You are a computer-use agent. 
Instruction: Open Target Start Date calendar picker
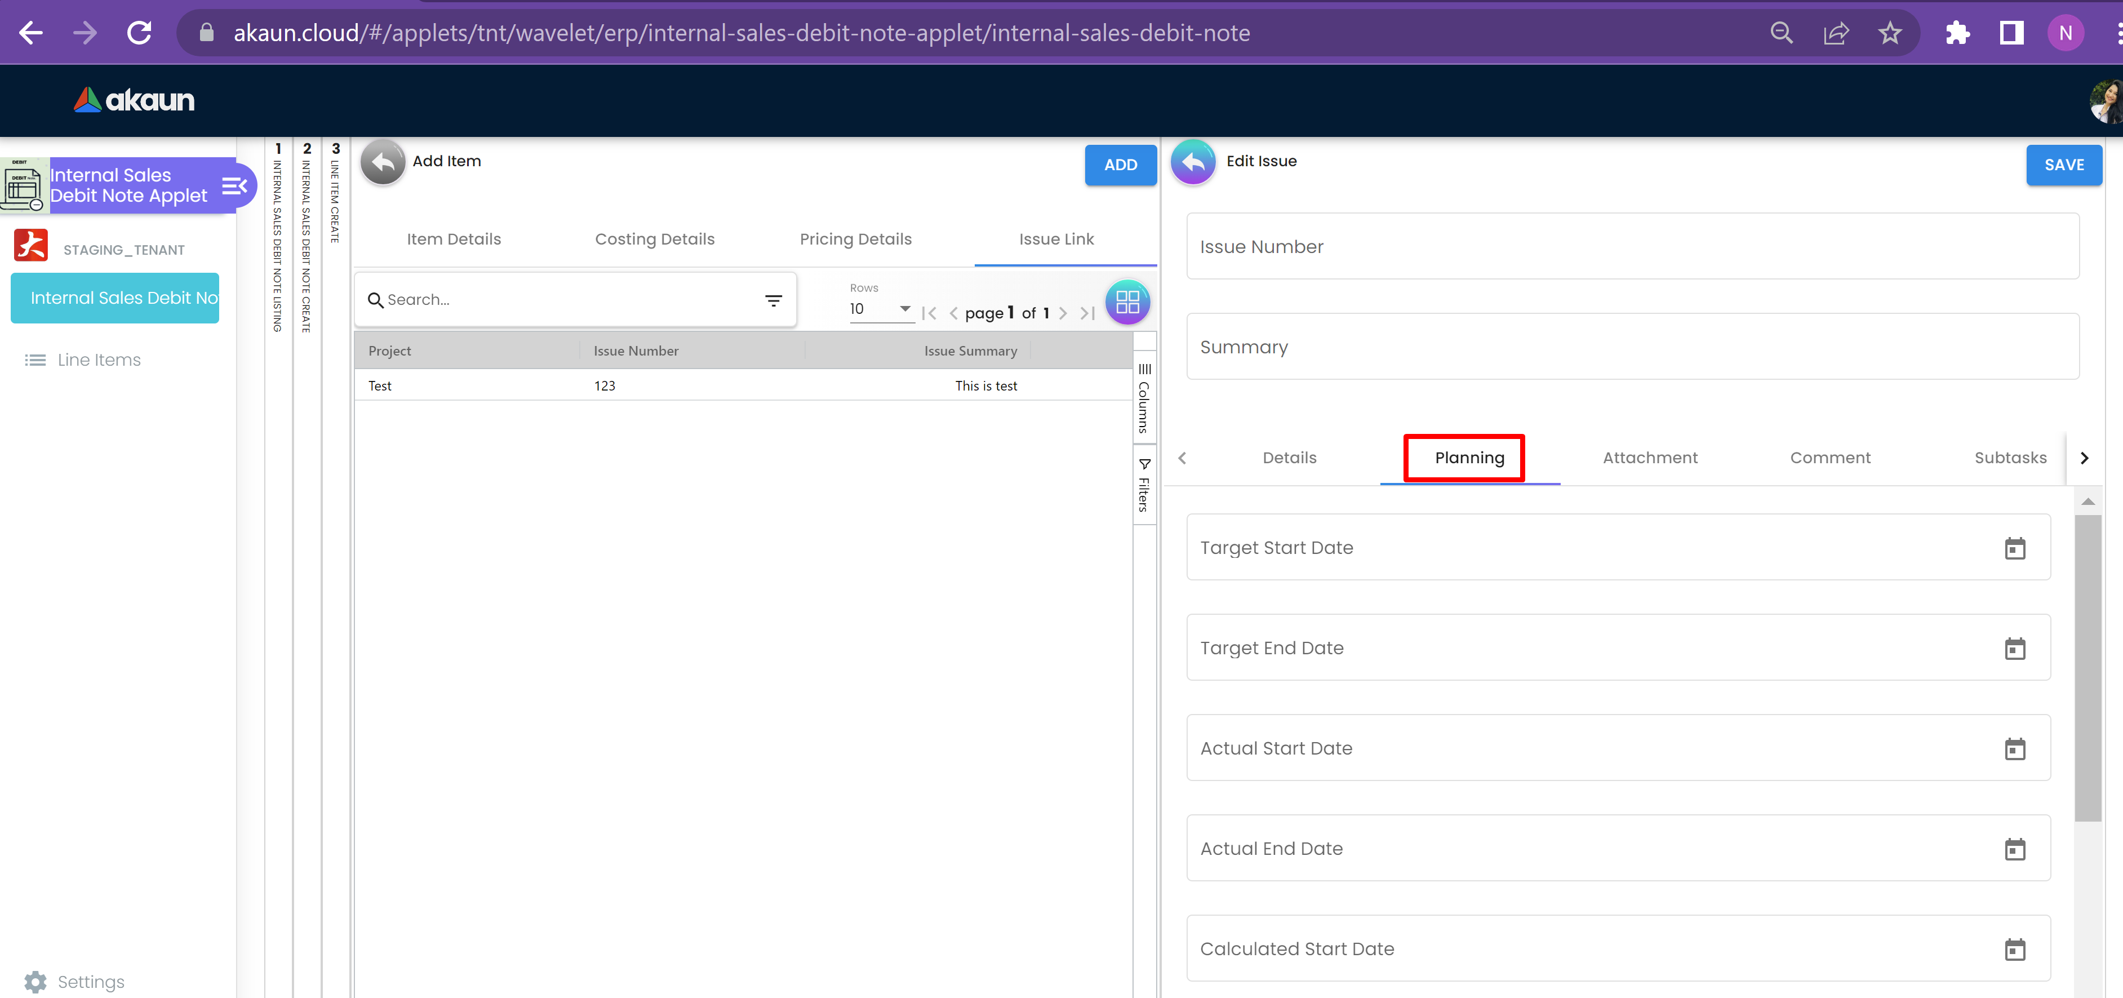click(2014, 548)
